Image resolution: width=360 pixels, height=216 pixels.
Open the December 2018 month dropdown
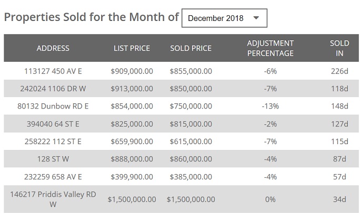pos(224,18)
